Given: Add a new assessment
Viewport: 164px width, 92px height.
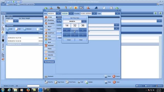Looking at the screenshot, I should coord(9,29).
